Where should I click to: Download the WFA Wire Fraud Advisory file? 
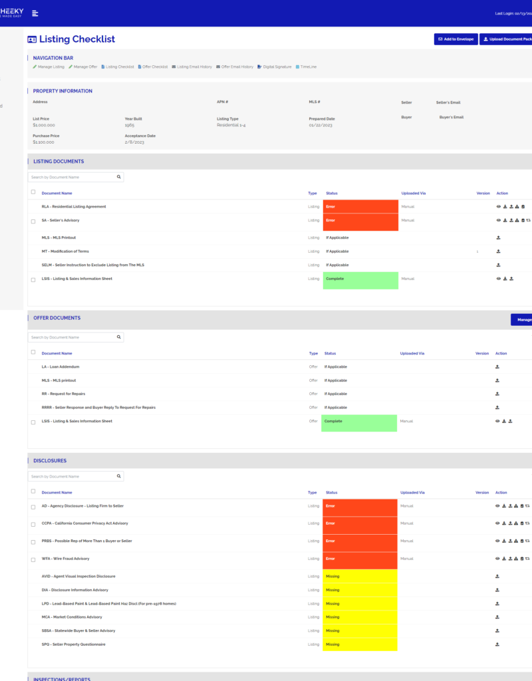[x=505, y=559]
